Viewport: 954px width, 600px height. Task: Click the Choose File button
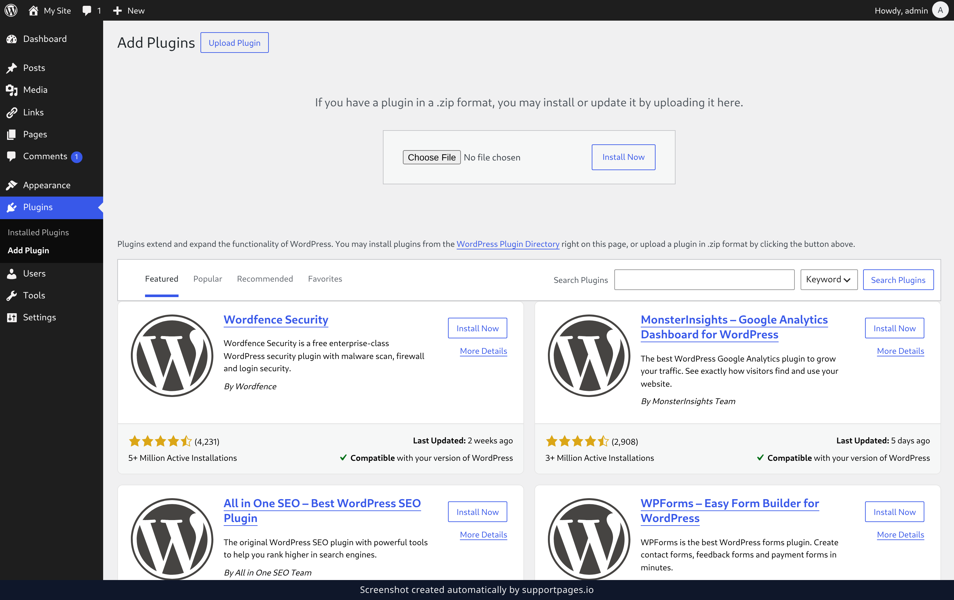point(432,157)
